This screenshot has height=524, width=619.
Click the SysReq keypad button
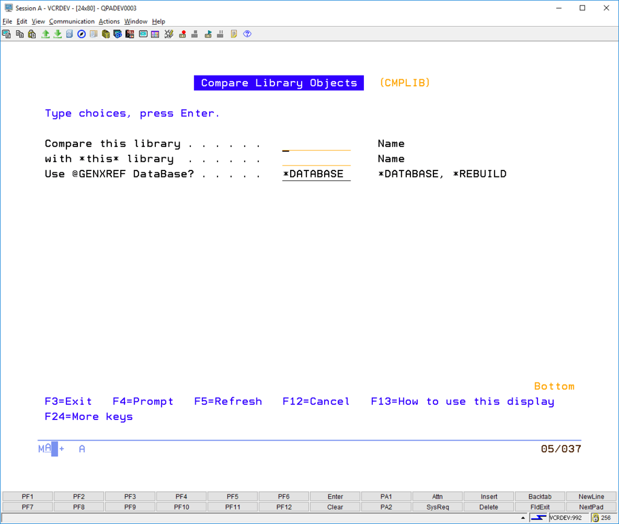coord(438,506)
